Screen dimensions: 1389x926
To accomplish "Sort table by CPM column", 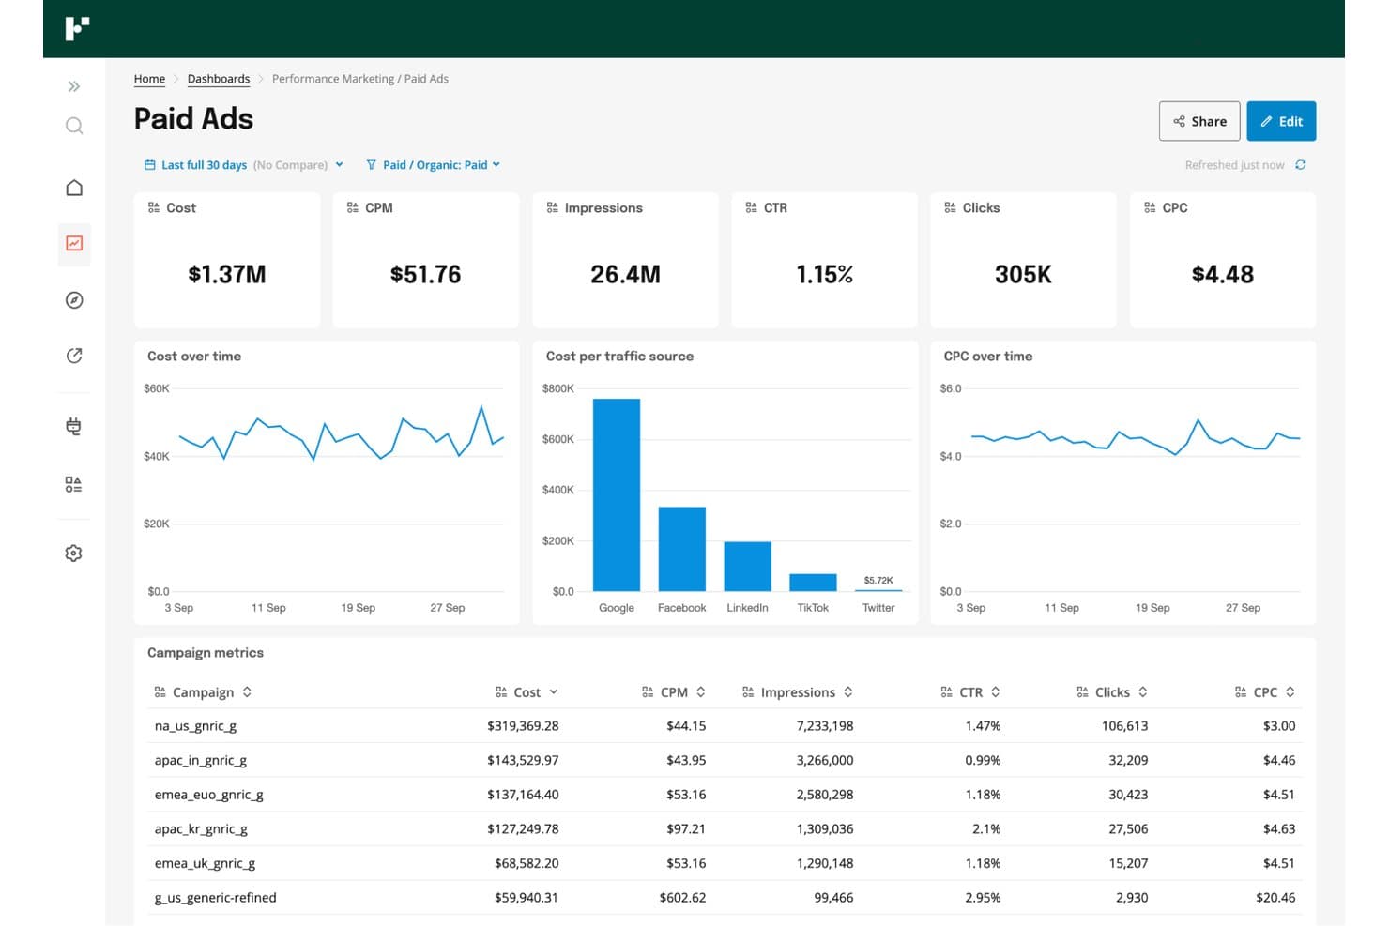I will (x=674, y=692).
